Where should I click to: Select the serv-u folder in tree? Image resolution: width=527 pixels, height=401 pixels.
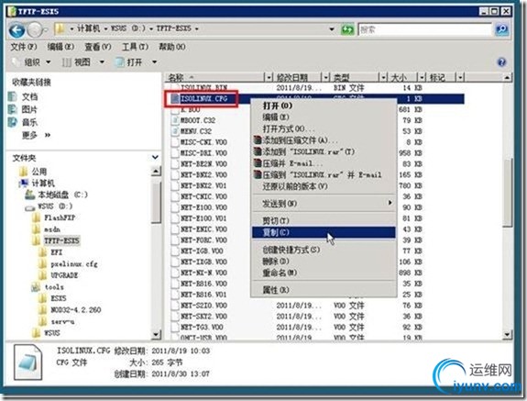[62, 321]
